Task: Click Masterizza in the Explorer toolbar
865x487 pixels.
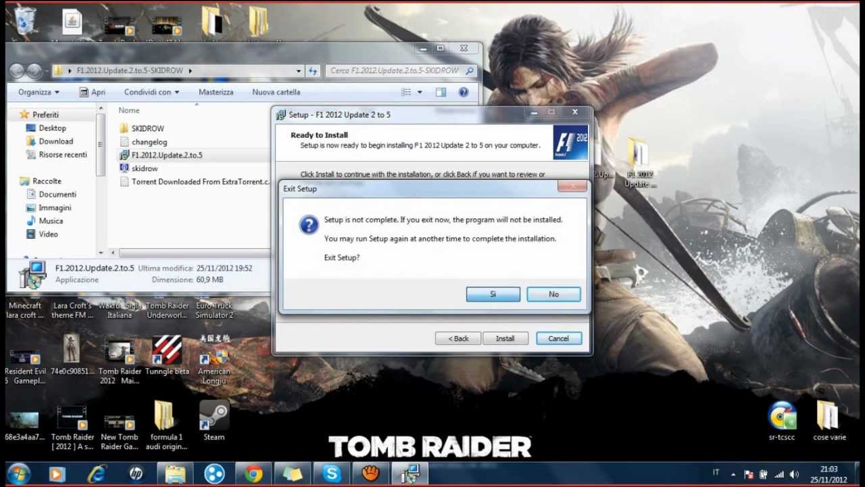Action: click(216, 92)
